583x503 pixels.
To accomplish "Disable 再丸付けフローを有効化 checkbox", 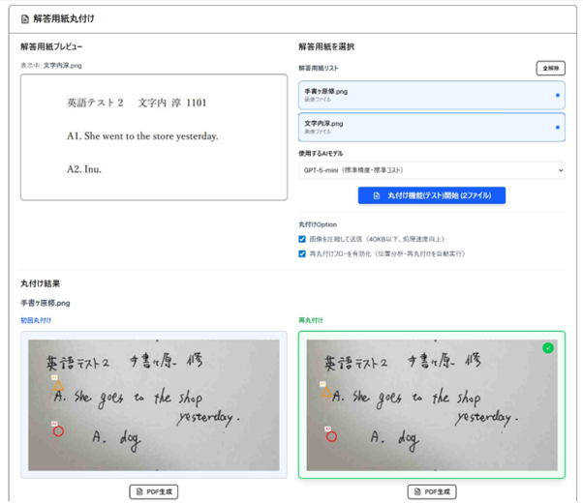I will pos(302,254).
